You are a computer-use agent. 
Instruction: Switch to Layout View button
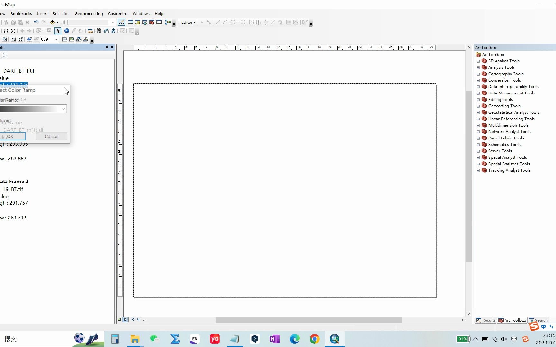[x=125, y=320]
